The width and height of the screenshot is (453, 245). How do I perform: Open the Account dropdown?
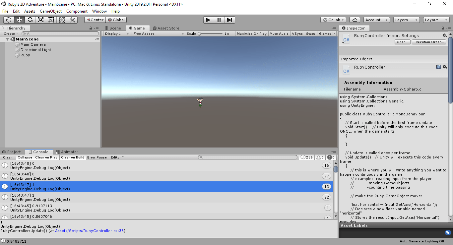pyautogui.click(x=376, y=20)
